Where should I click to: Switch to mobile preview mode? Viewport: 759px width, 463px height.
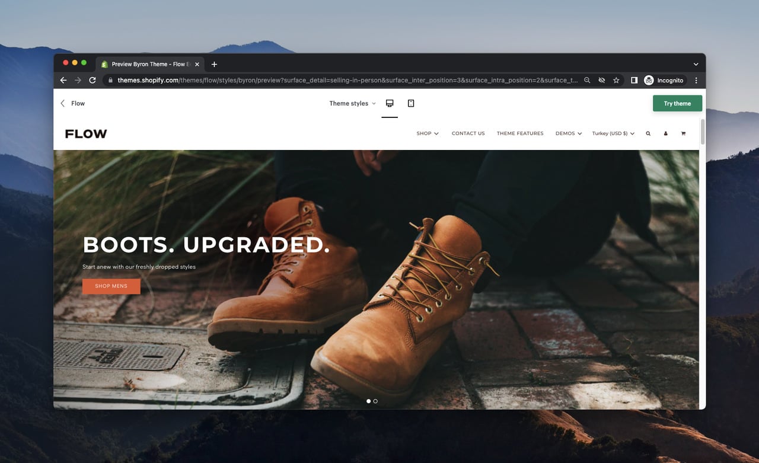click(411, 103)
